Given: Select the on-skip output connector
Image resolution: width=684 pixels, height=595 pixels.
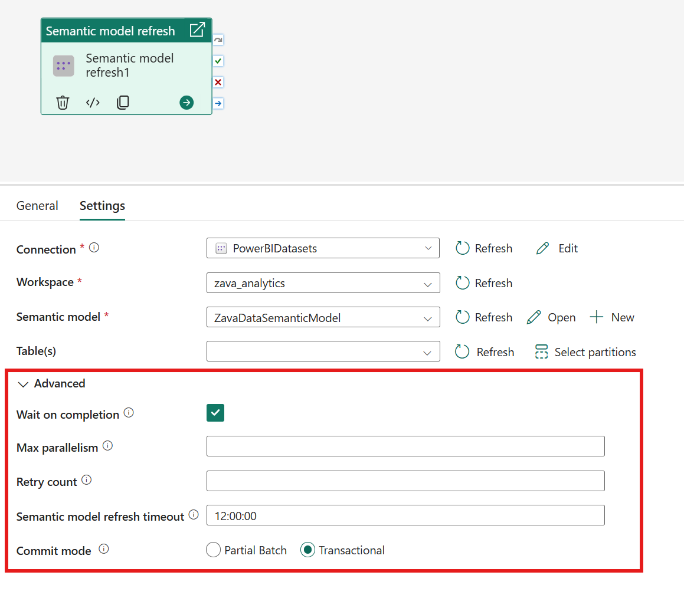Looking at the screenshot, I should click(218, 40).
